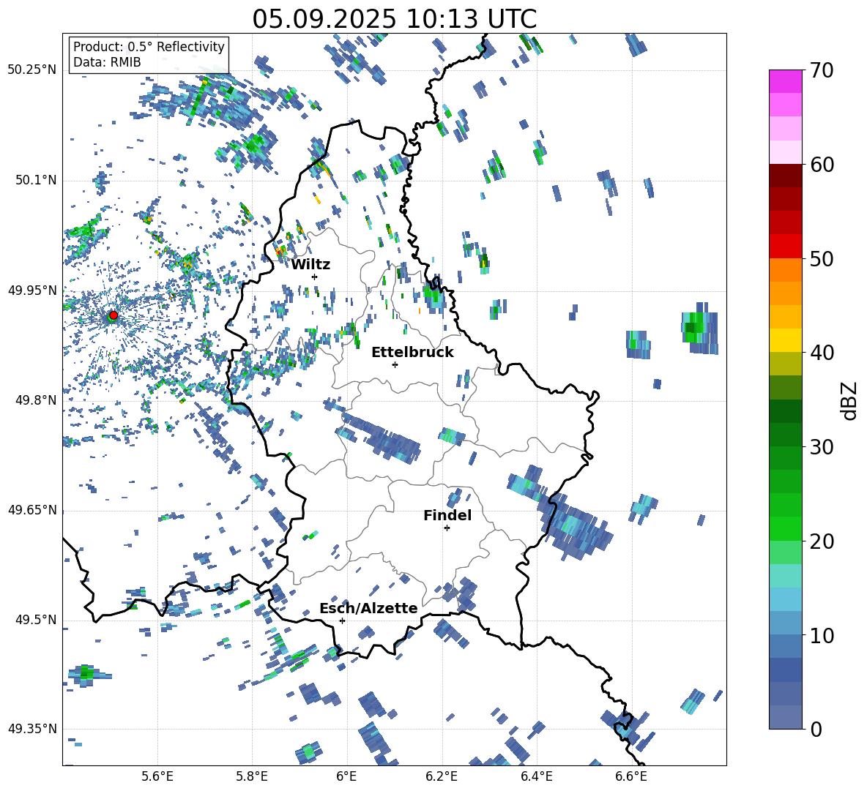Screen dimensions: 867x791
Task: Click the magenta top colorbar segment
Action: 785,81
